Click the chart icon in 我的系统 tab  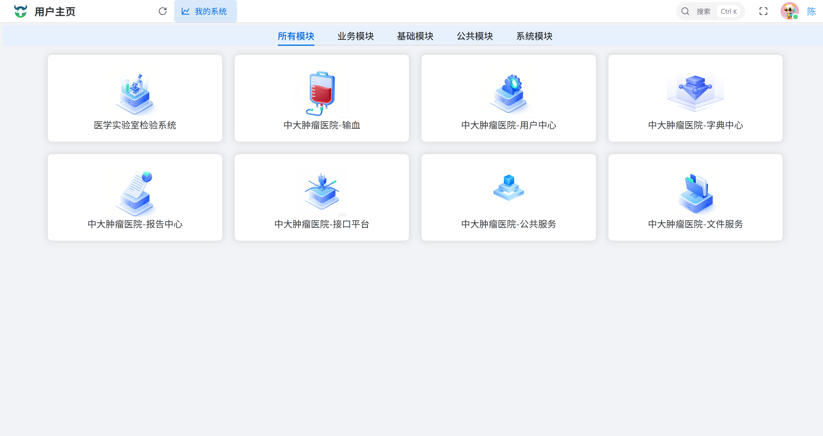pyautogui.click(x=186, y=11)
